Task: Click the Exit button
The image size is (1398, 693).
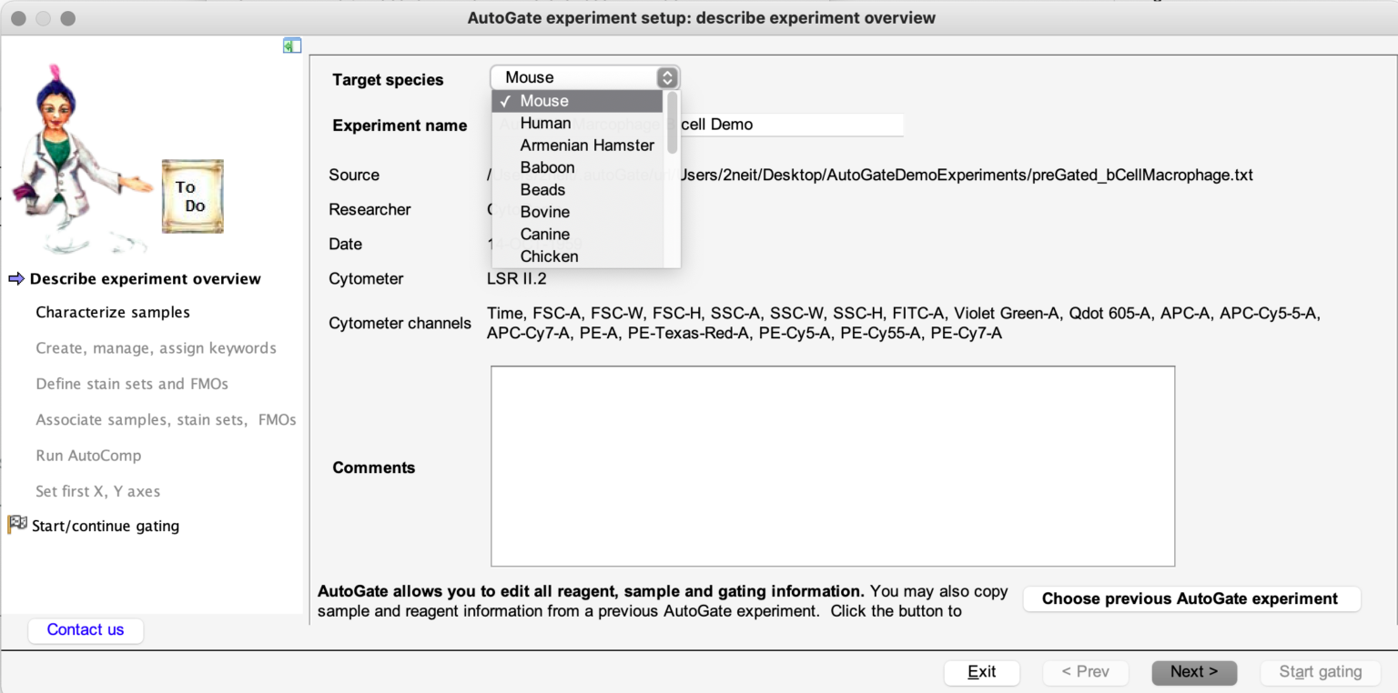Action: (982, 672)
